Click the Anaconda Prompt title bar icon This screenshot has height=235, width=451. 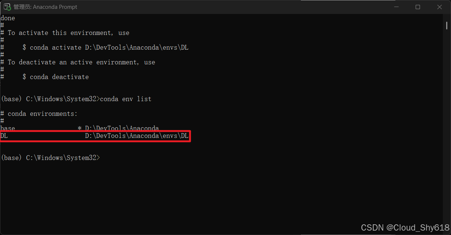point(7,7)
